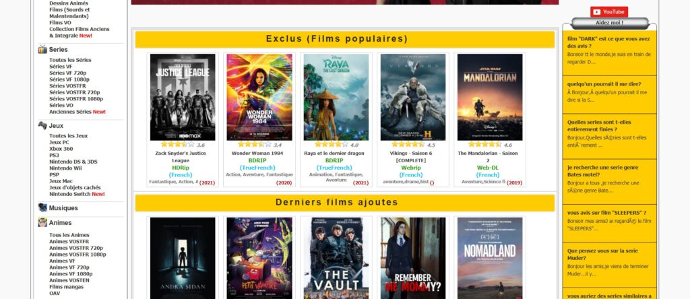The image size is (690, 299).
Task: Click the Jeux gamepad icon
Action: [x=42, y=125]
